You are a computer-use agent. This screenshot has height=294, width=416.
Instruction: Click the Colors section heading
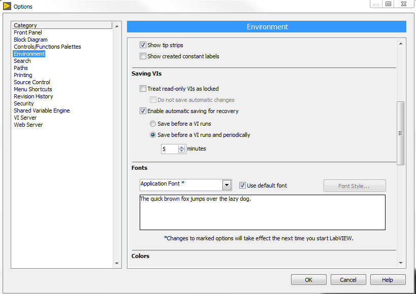click(x=140, y=256)
